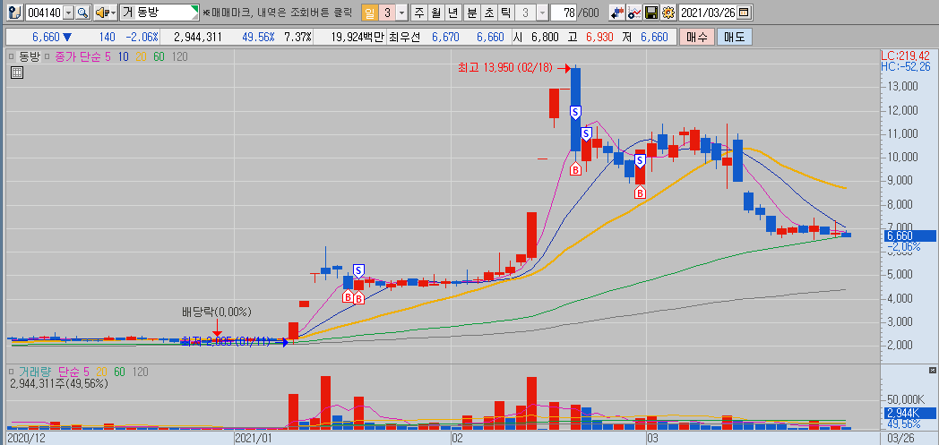The width and height of the screenshot is (939, 445).
Task: Open the dropdown arrow beside the speaker icon
Action: pyautogui.click(x=113, y=12)
